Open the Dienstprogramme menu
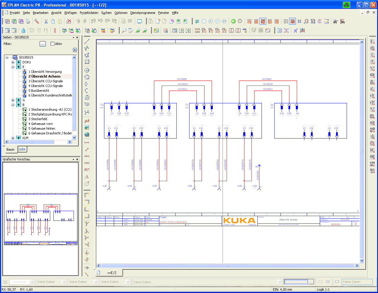This screenshot has height=293, width=378. [143, 13]
